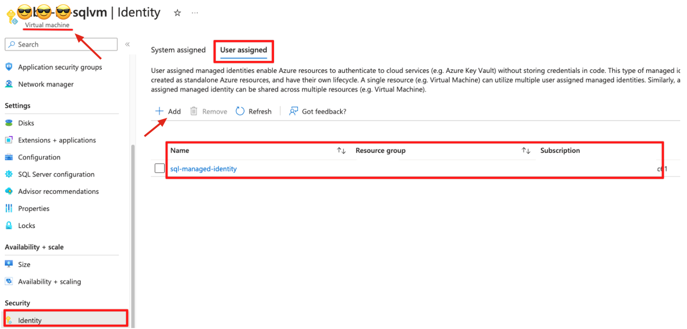The height and width of the screenshot is (329, 687).
Task: Open Availability + scaling page
Action: pos(49,282)
